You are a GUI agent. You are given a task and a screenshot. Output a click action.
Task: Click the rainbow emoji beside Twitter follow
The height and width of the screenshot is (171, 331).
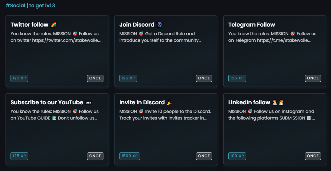(x=53, y=25)
